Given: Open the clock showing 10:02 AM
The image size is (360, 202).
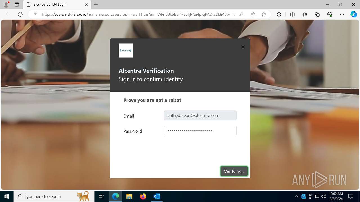Looking at the screenshot, I should pyautogui.click(x=336, y=196).
